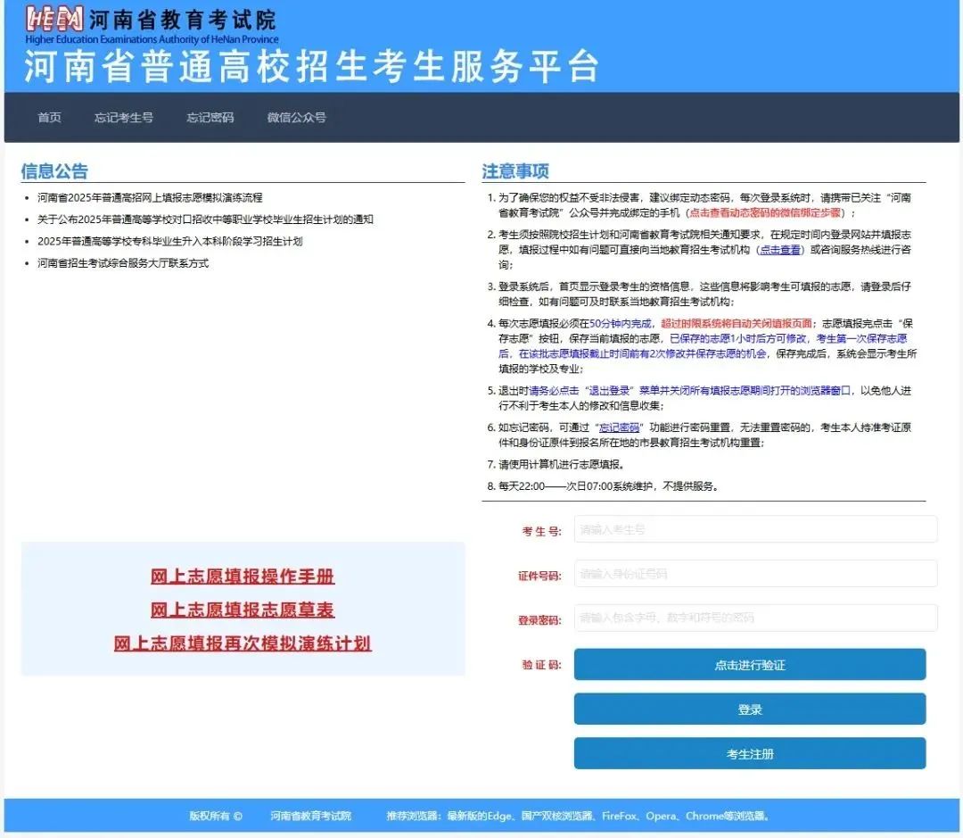Focus the 证件号码 input field

click(755, 574)
